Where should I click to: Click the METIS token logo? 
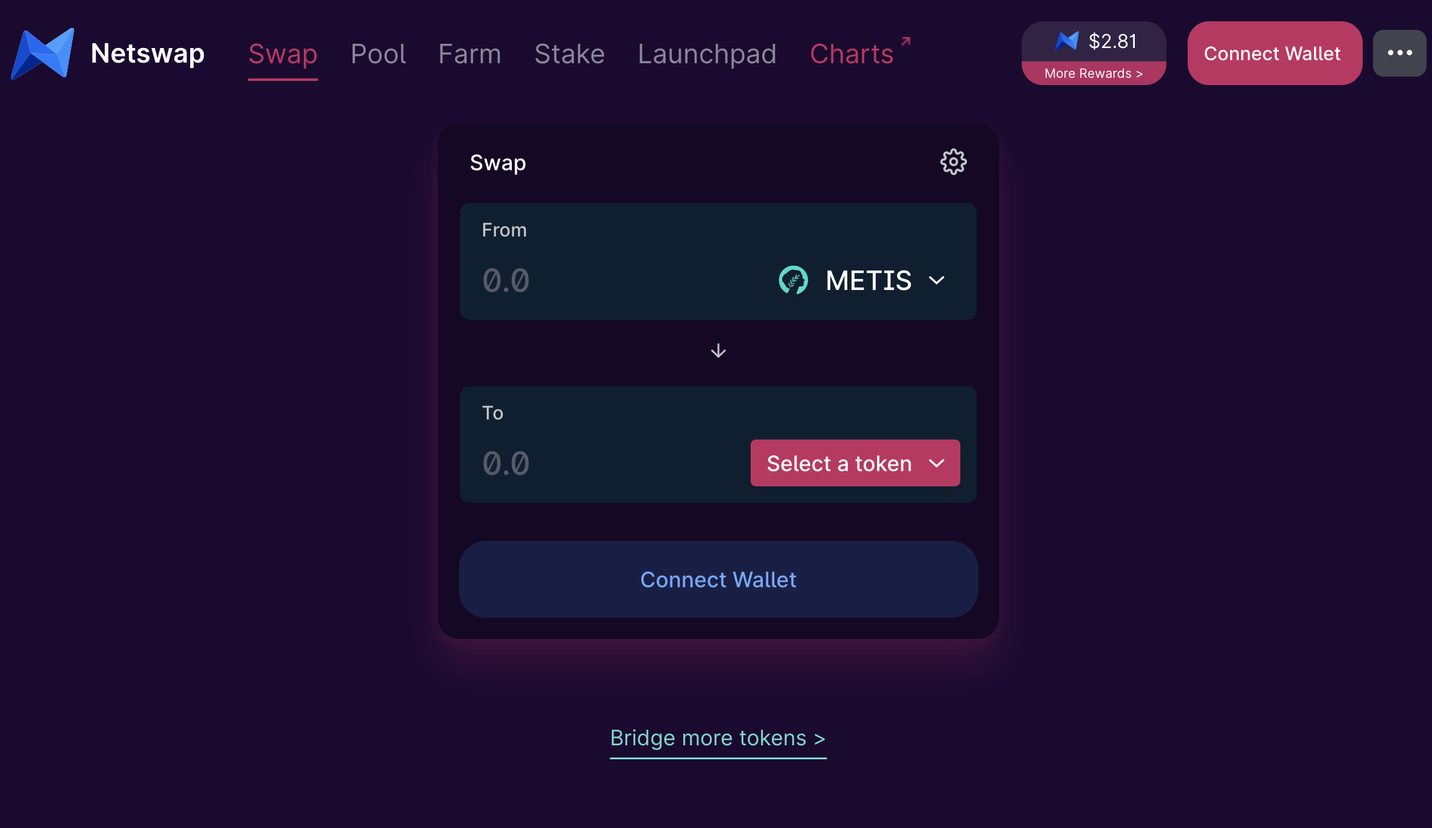pos(793,280)
